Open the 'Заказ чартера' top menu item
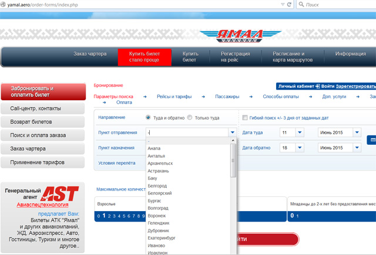The height and width of the screenshot is (255, 376). [90, 54]
